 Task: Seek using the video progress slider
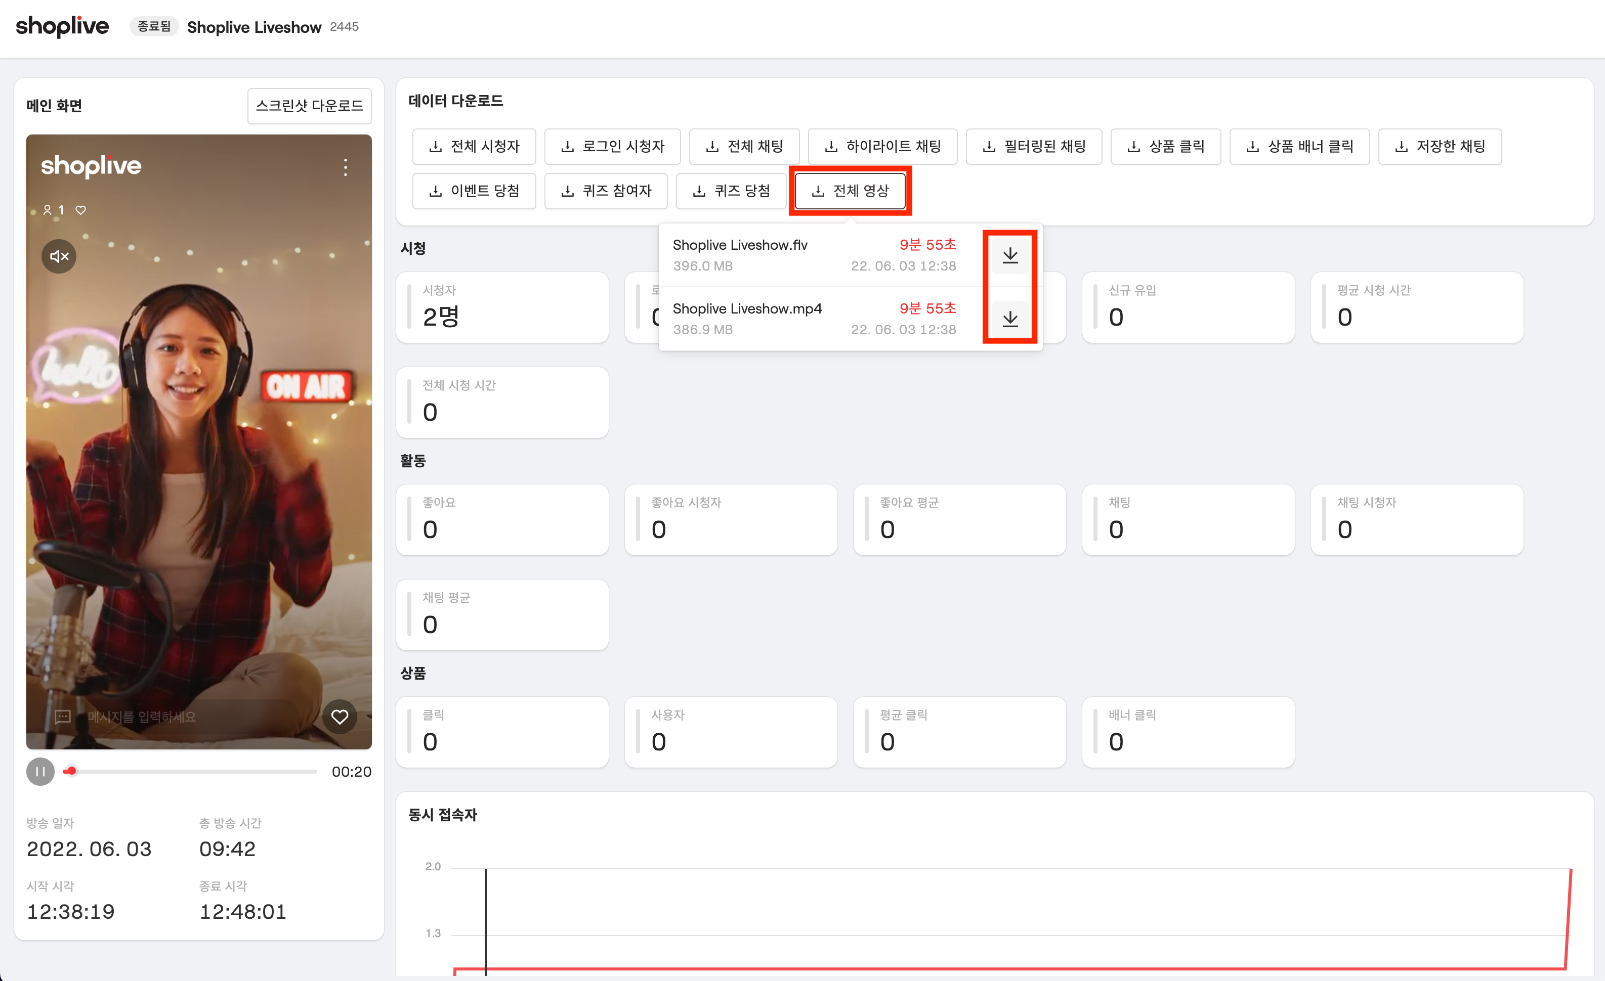[190, 771]
